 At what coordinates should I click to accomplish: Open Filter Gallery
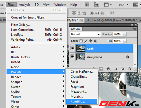[x=36, y=25]
